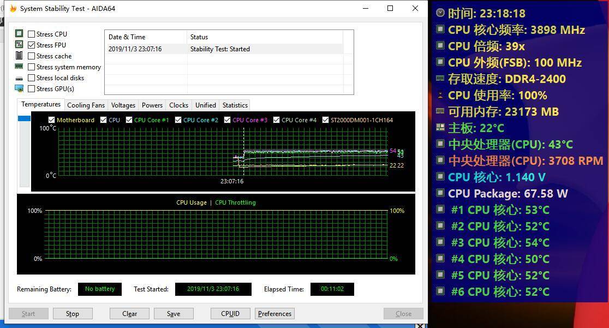Uncheck the Stress FPU checkbox

click(32, 45)
